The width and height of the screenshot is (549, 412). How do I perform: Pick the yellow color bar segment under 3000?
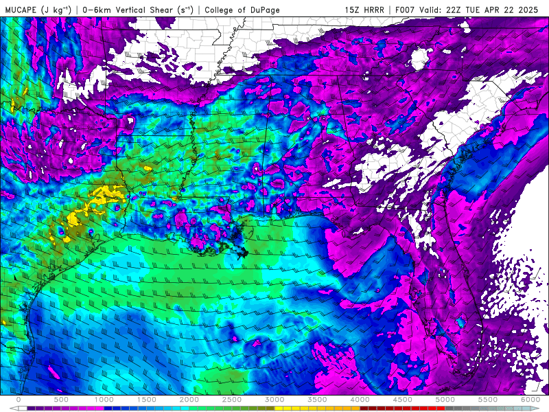(279, 409)
